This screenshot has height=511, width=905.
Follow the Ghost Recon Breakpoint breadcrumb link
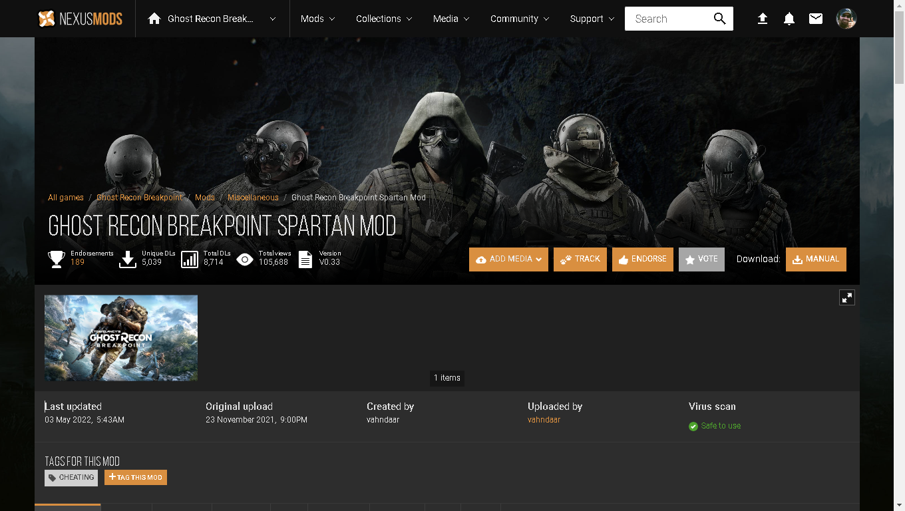pos(139,198)
